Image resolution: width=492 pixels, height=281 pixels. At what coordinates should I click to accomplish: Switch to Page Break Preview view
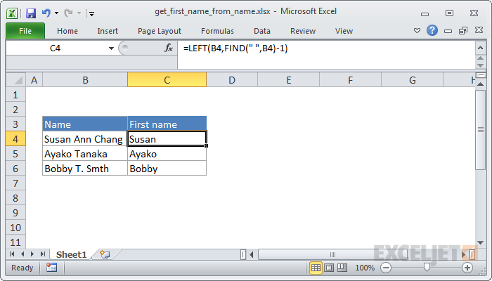coord(343,268)
